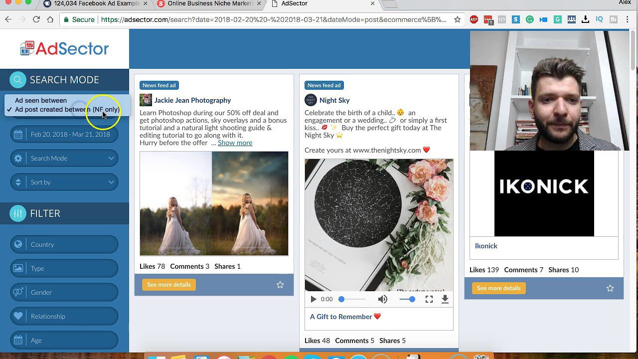Screen dimensions: 638x359
Task: Open the Night Sky star map video thumbnail
Action: (379, 225)
